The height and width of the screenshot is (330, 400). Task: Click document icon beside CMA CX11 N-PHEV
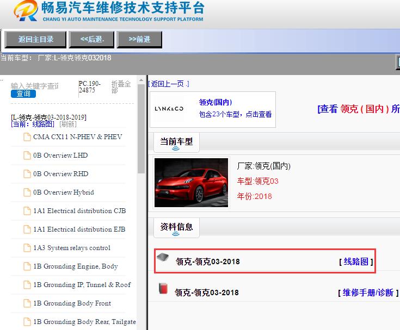(27, 137)
